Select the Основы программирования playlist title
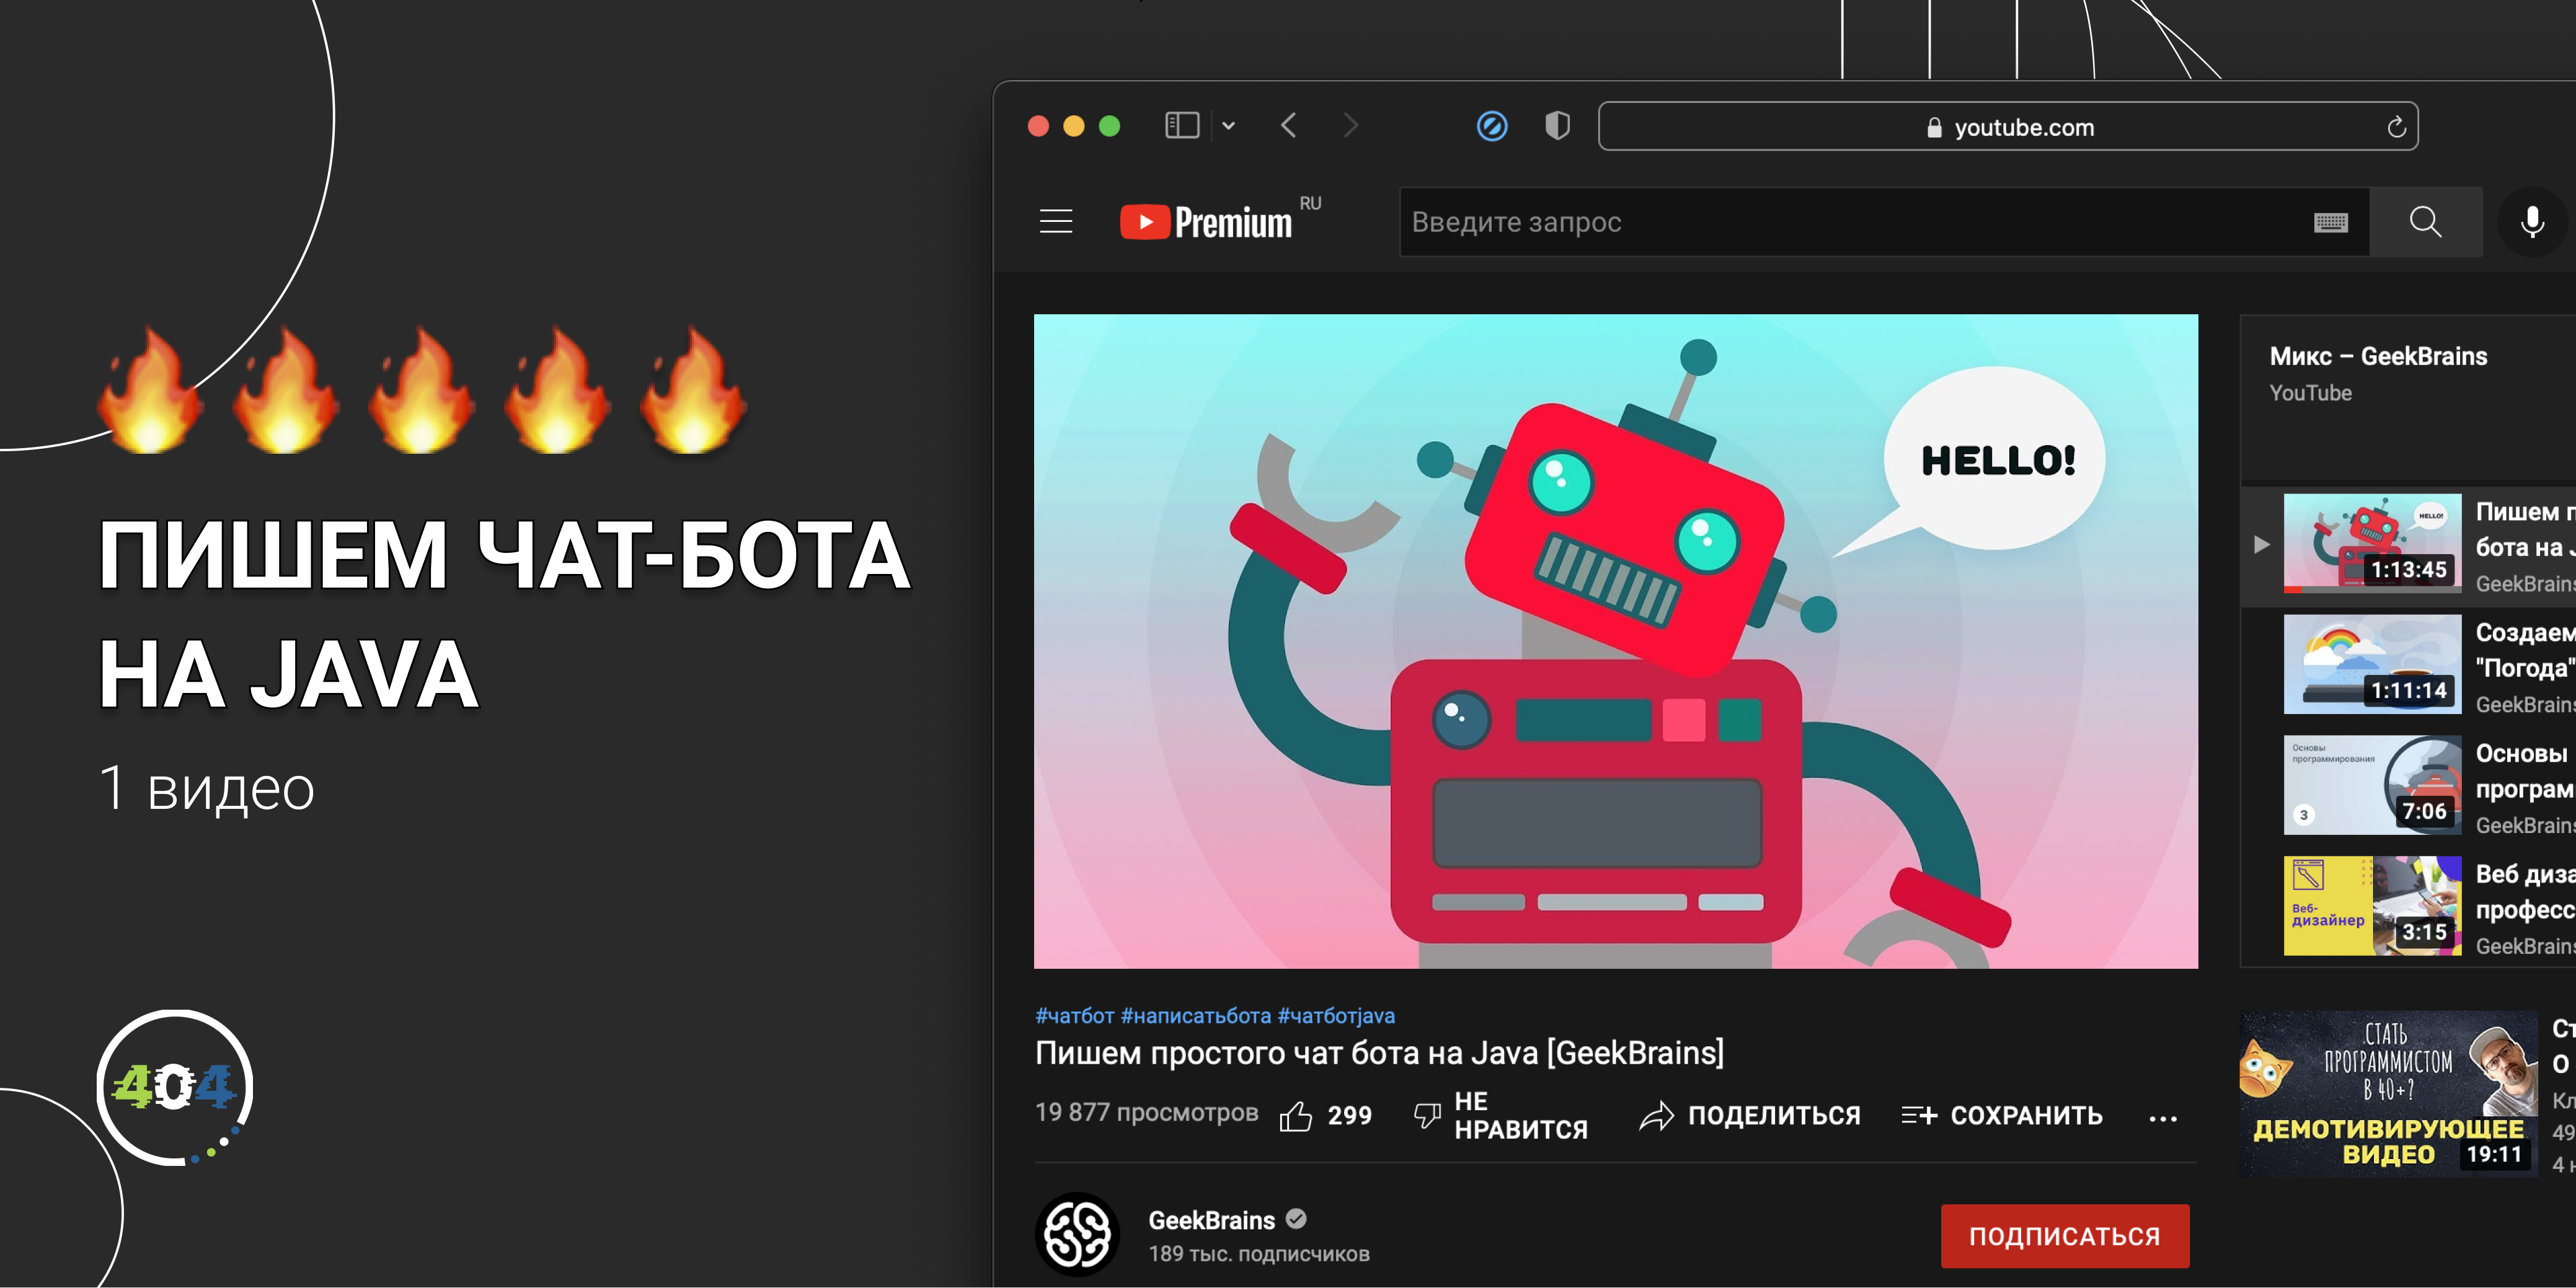2576x1288 pixels. (2525, 771)
